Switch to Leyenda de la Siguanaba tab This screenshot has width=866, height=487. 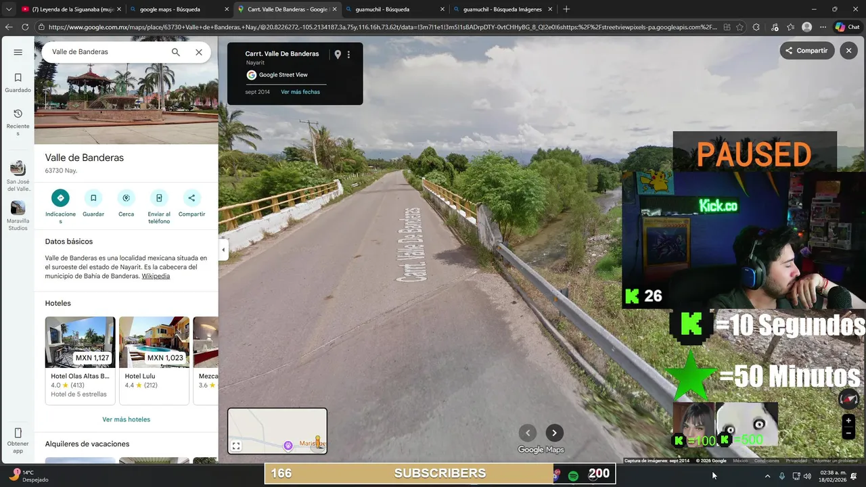pyautogui.click(x=70, y=9)
